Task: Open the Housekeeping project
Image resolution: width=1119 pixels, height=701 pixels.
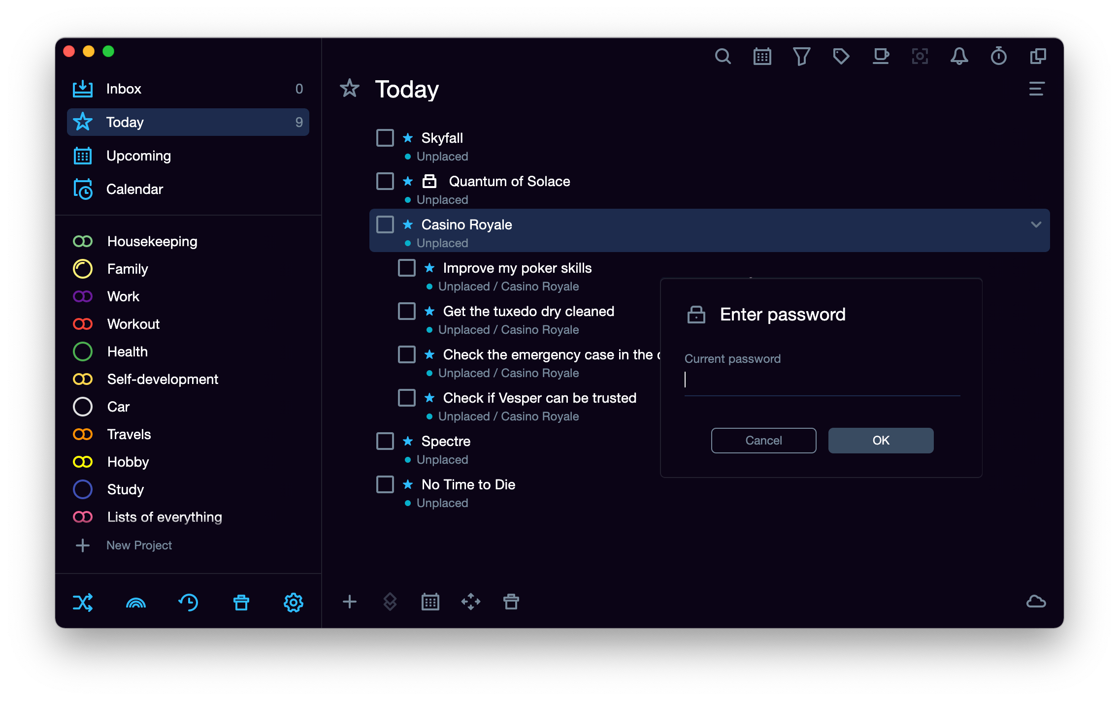Action: tap(188, 241)
